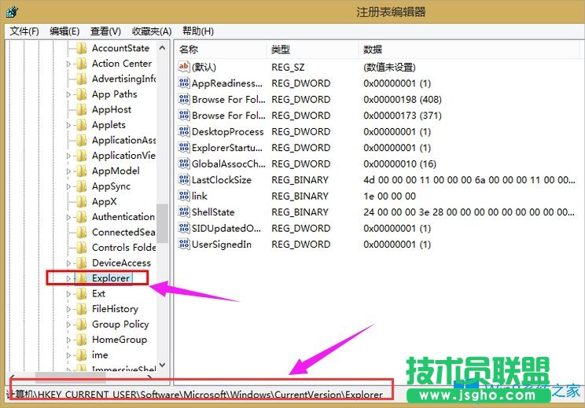Select the App Paths folder icon

[82, 94]
